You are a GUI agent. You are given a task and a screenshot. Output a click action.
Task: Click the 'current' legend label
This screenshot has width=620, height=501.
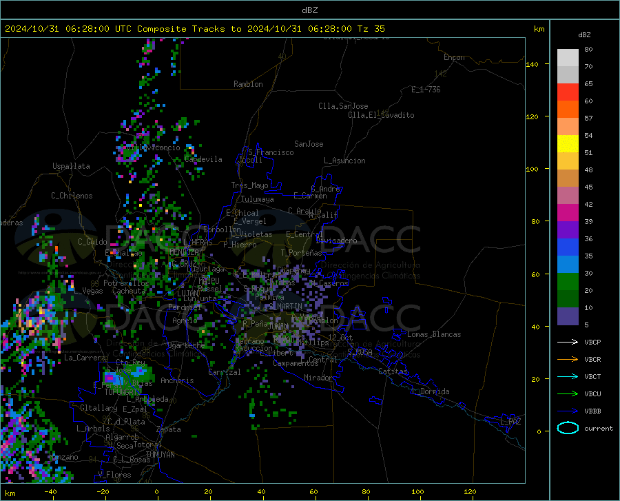[x=599, y=428]
